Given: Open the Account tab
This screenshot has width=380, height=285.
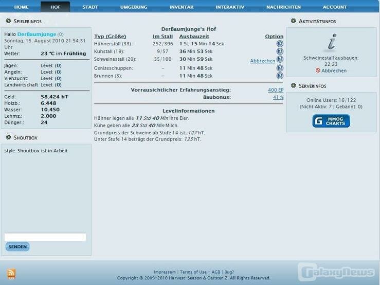Looking at the screenshot, I should tap(335, 7).
